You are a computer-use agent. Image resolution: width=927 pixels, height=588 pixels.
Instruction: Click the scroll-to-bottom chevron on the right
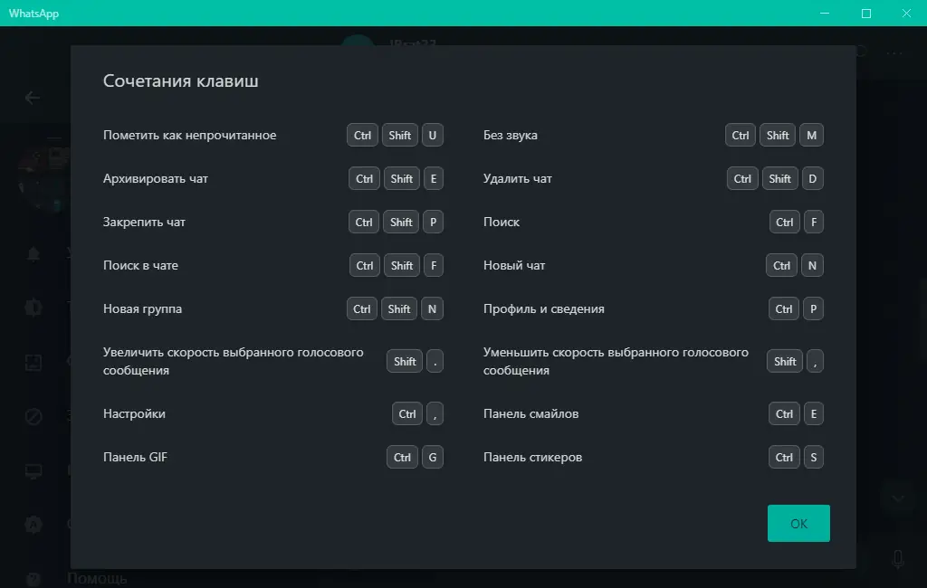899,498
